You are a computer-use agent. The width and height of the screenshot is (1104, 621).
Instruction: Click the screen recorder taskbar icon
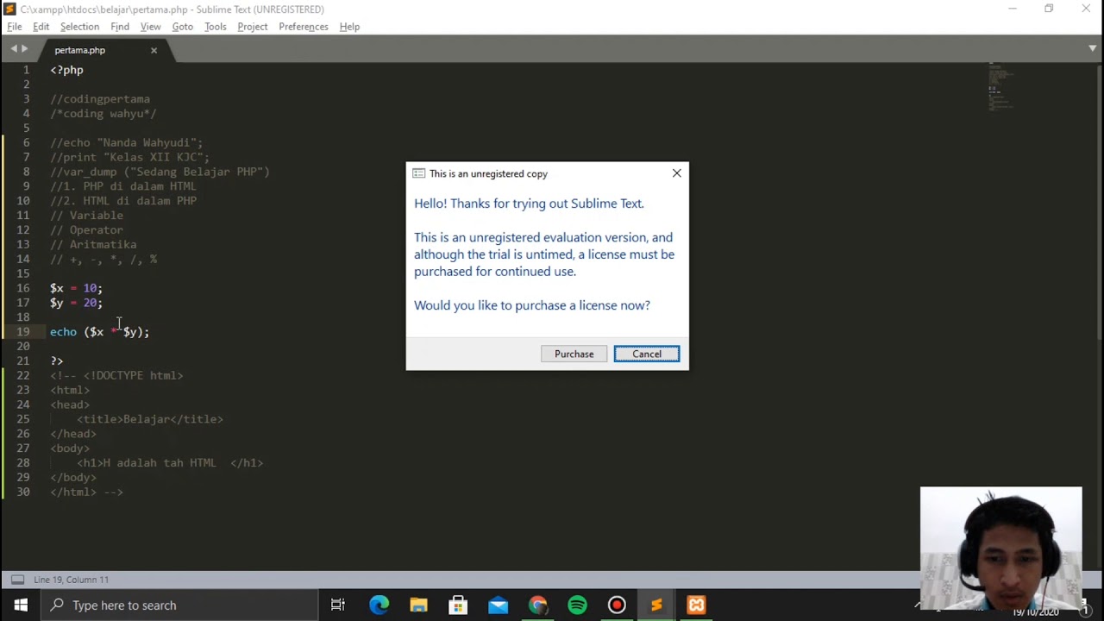tap(617, 605)
